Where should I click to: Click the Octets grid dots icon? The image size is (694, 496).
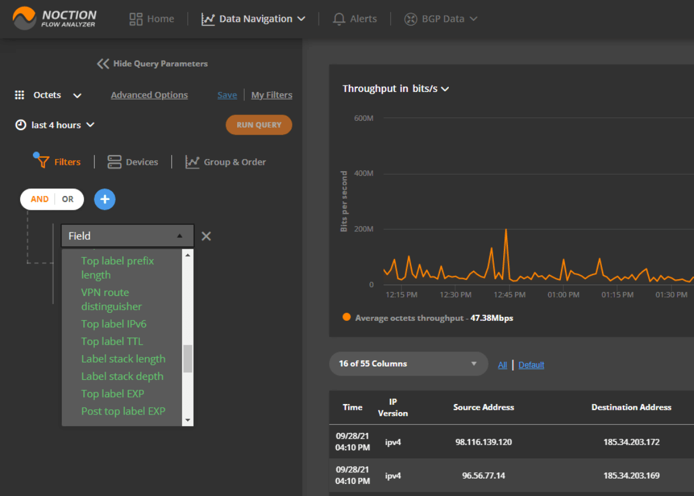click(20, 95)
